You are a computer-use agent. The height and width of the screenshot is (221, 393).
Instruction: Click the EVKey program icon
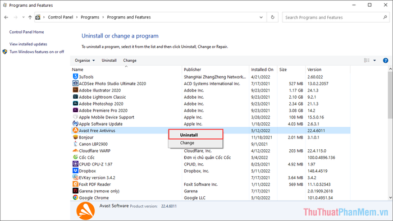tap(75, 177)
